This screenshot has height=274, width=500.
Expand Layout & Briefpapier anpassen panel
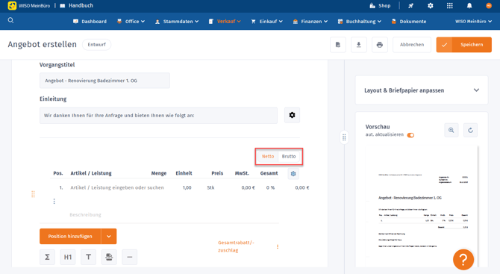coord(422,90)
